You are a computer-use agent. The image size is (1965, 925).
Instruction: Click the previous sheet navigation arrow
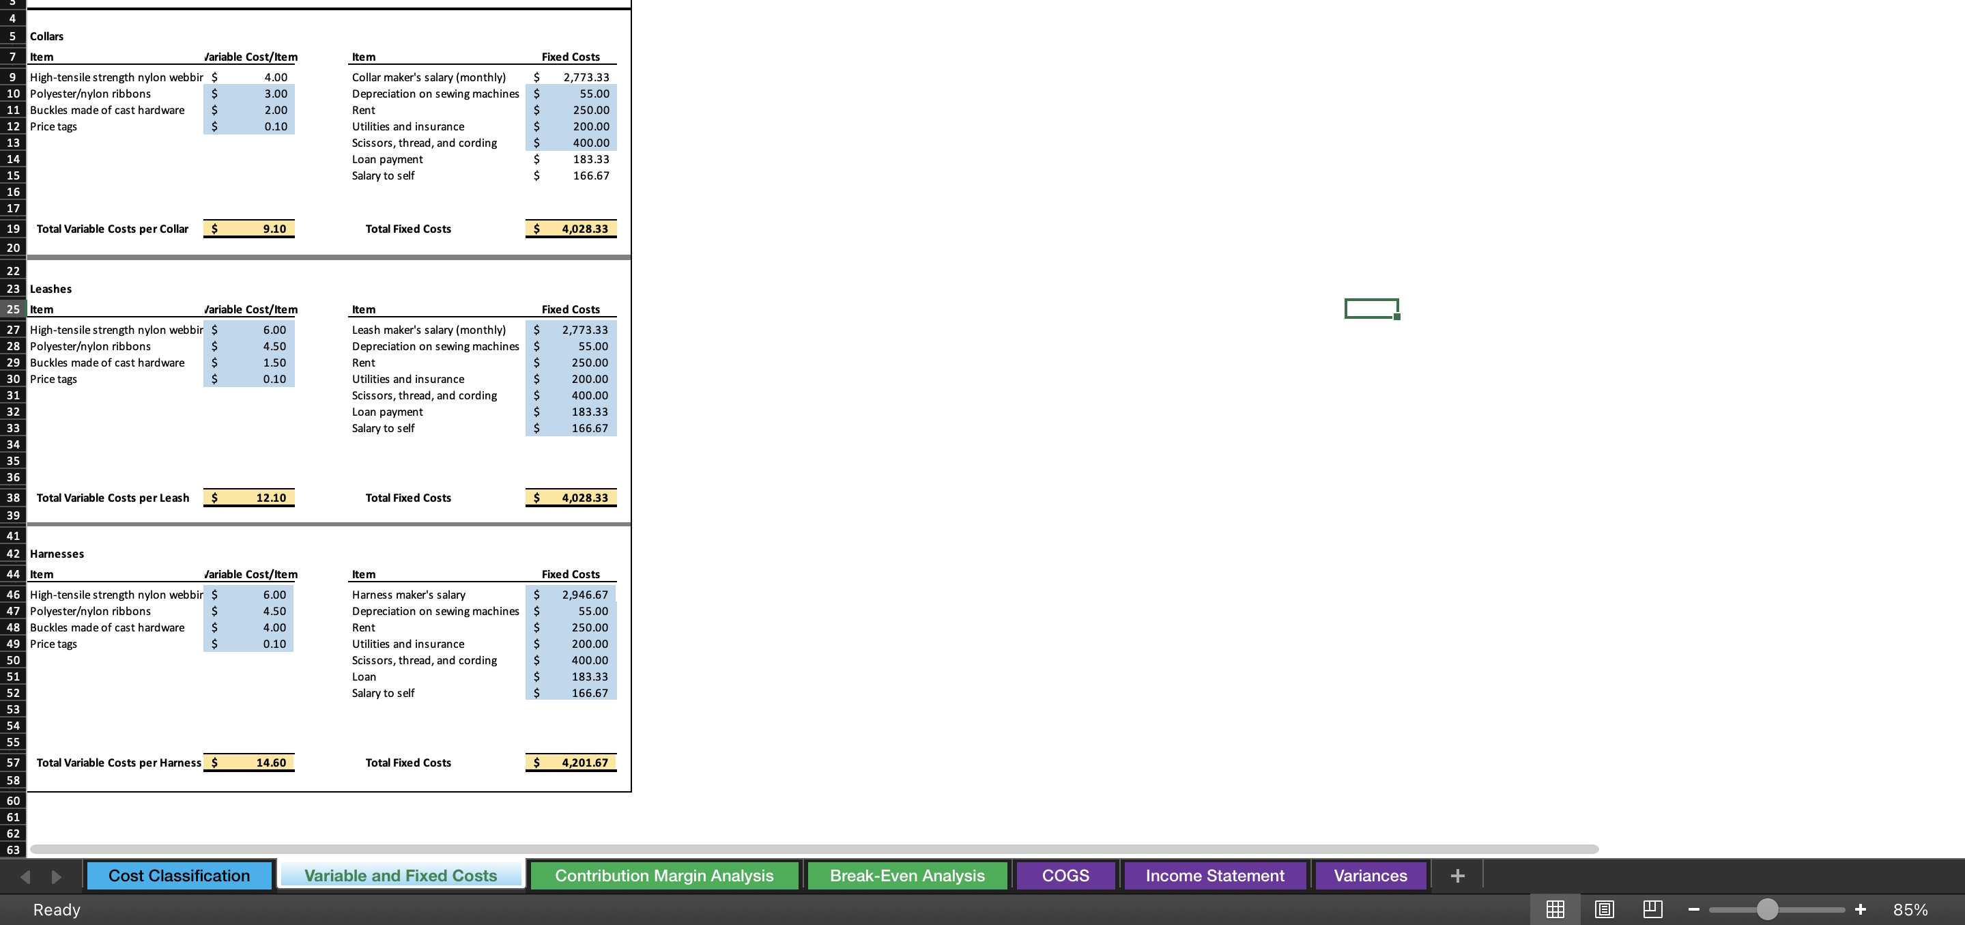pos(25,876)
